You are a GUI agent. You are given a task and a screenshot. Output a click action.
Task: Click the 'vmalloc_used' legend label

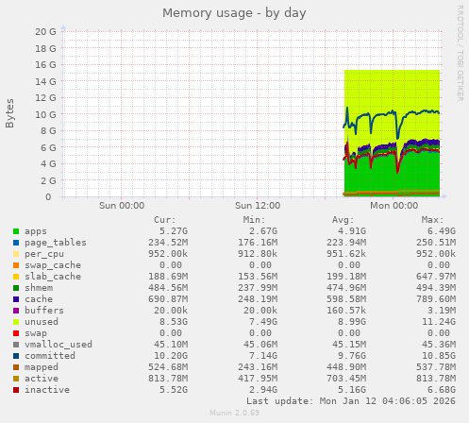[59, 345]
